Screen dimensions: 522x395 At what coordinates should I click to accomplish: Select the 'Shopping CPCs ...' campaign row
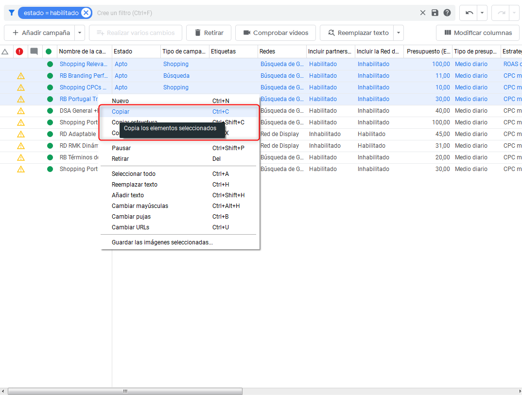click(x=261, y=87)
